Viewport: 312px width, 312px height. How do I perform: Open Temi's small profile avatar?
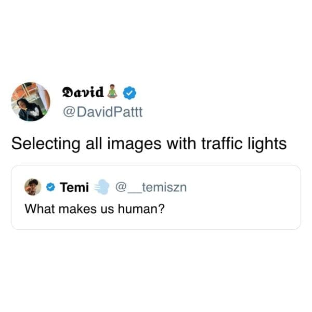(33, 187)
